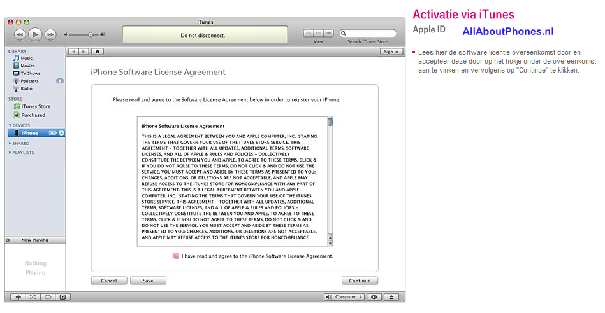Click the volume slider knob

point(91,34)
